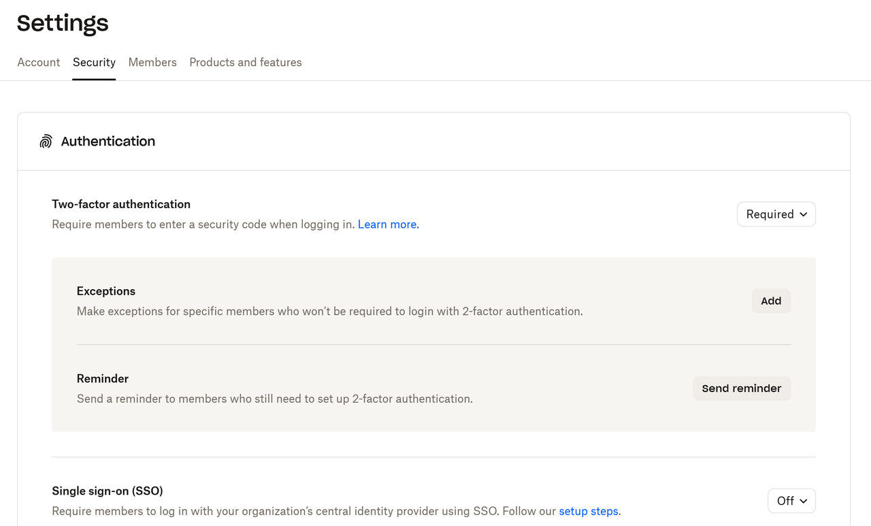Image resolution: width=871 pixels, height=526 pixels.
Task: Click the Reminder heading
Action: 103,378
